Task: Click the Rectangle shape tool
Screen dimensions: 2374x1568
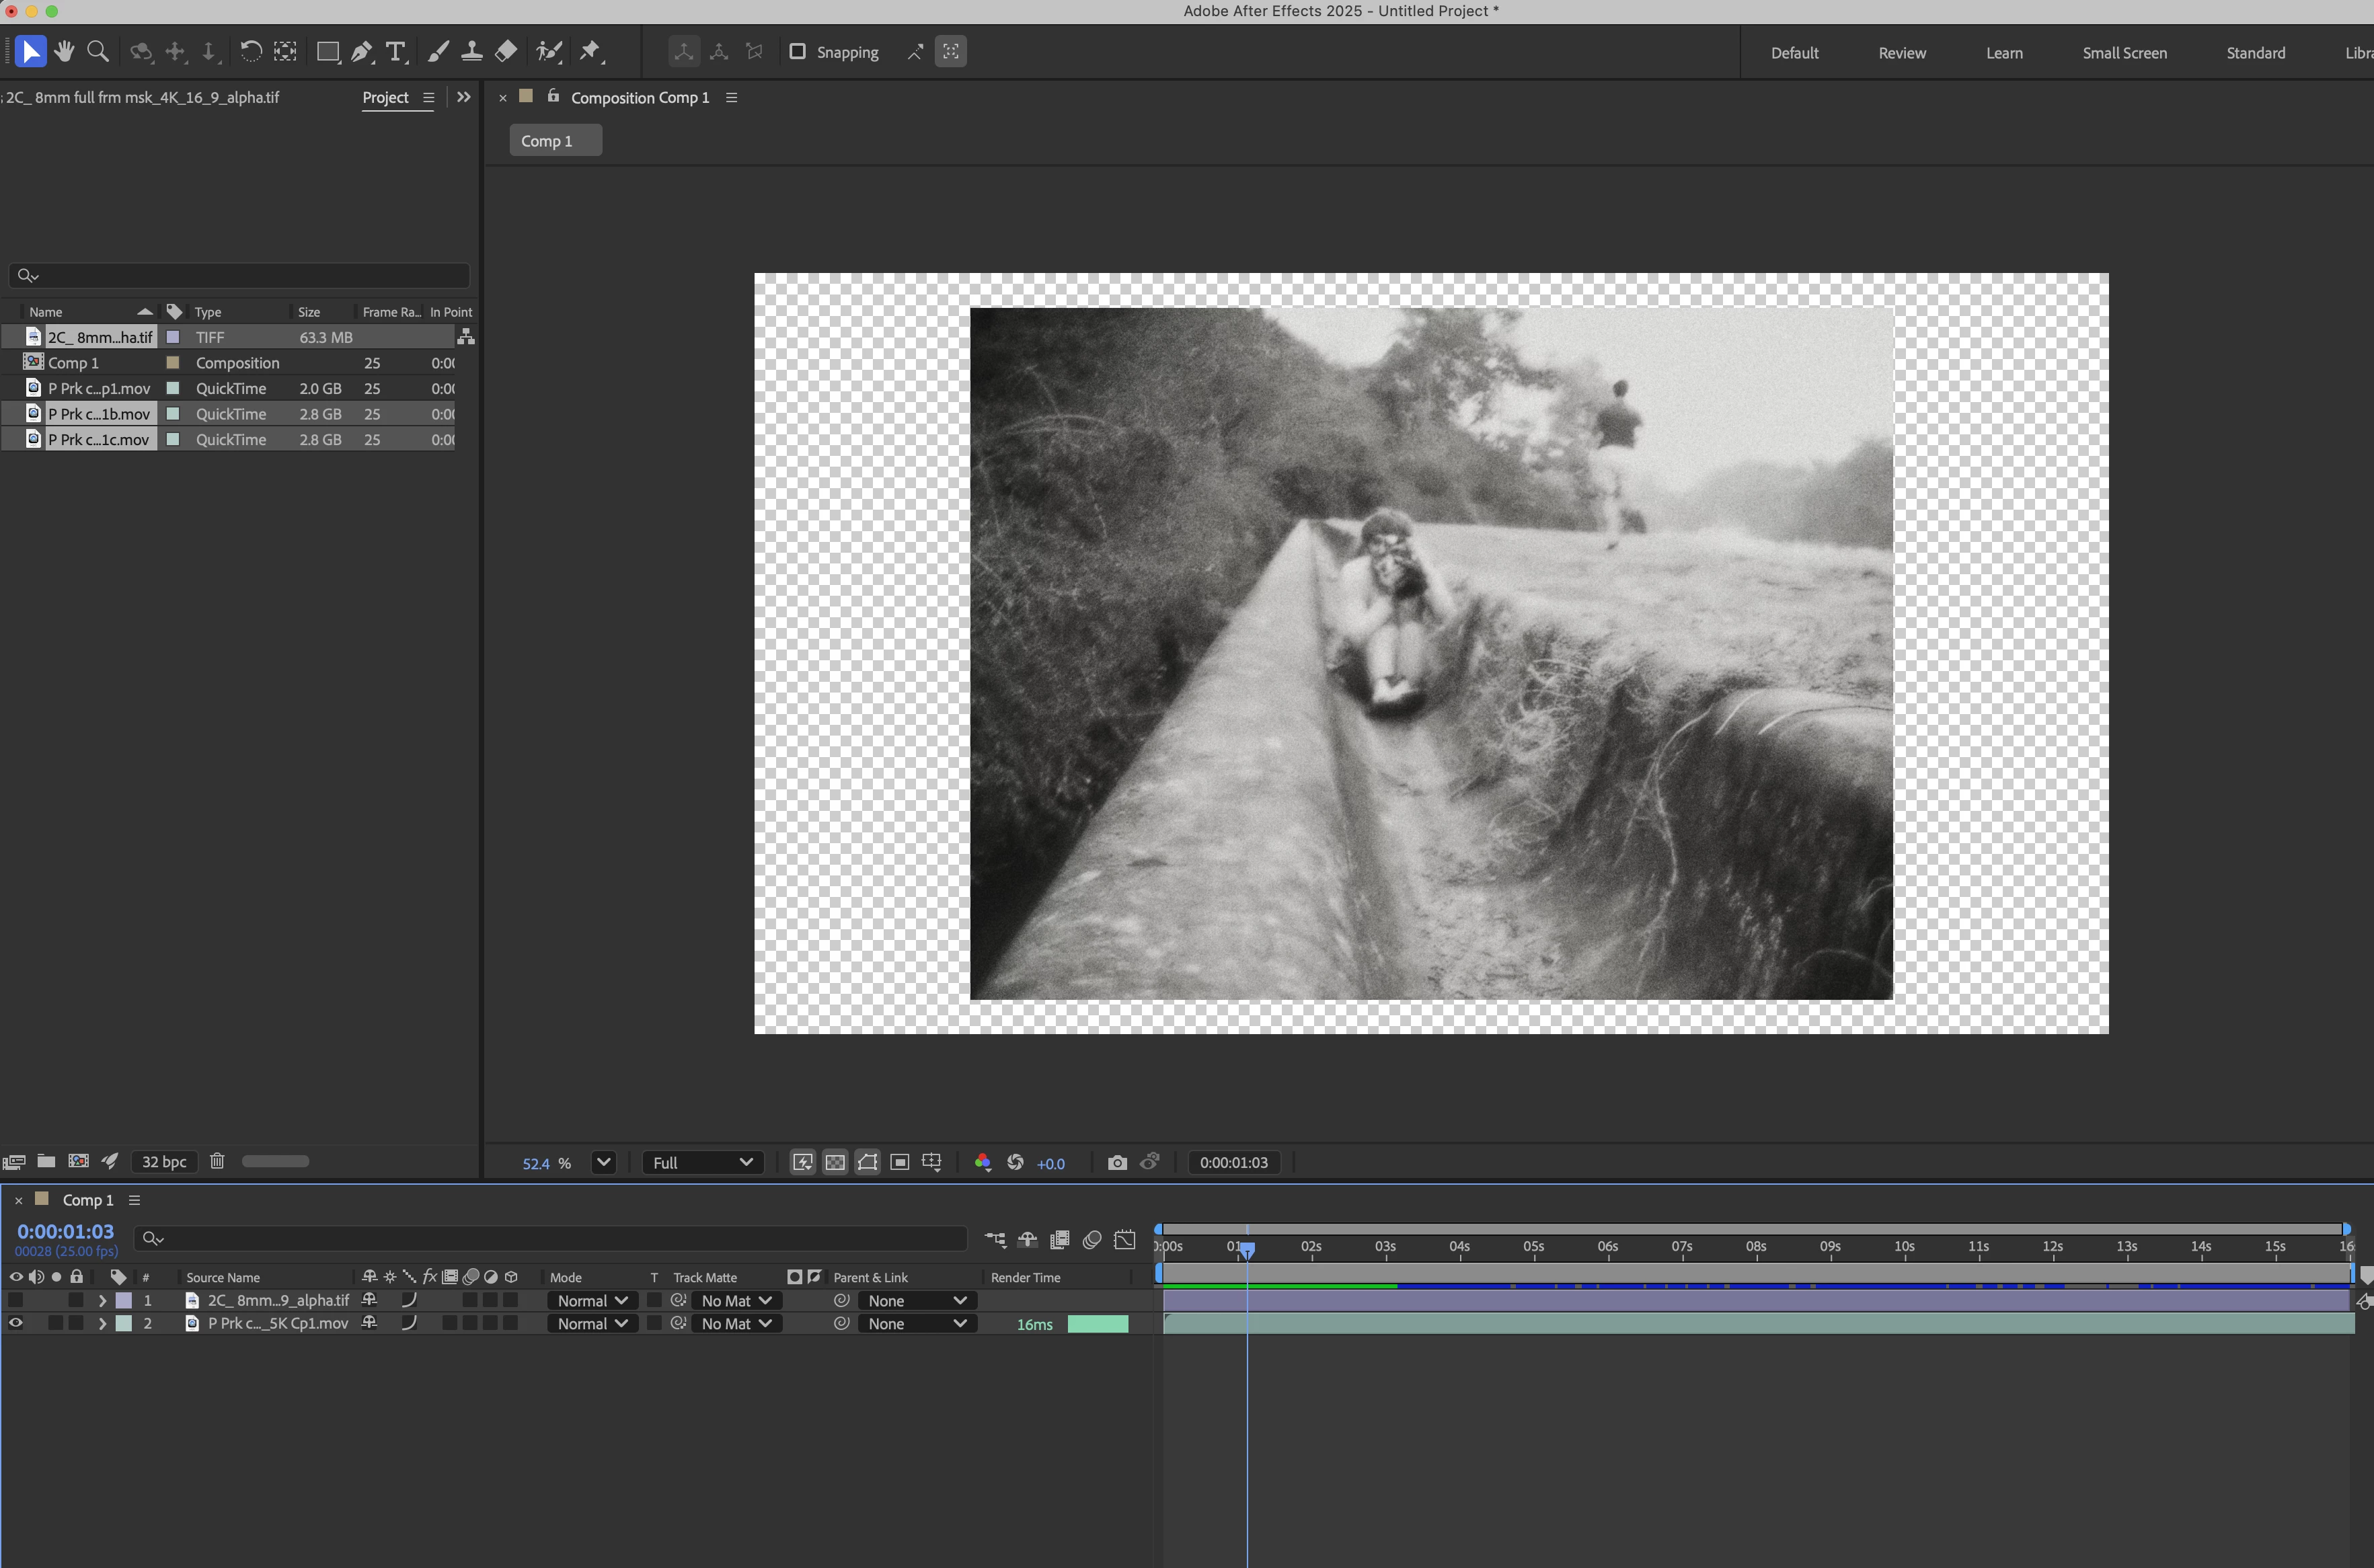Action: 327,51
